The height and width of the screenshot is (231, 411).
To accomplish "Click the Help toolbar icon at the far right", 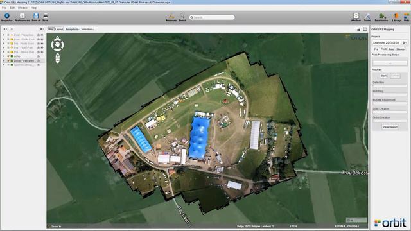I will point(407,16).
